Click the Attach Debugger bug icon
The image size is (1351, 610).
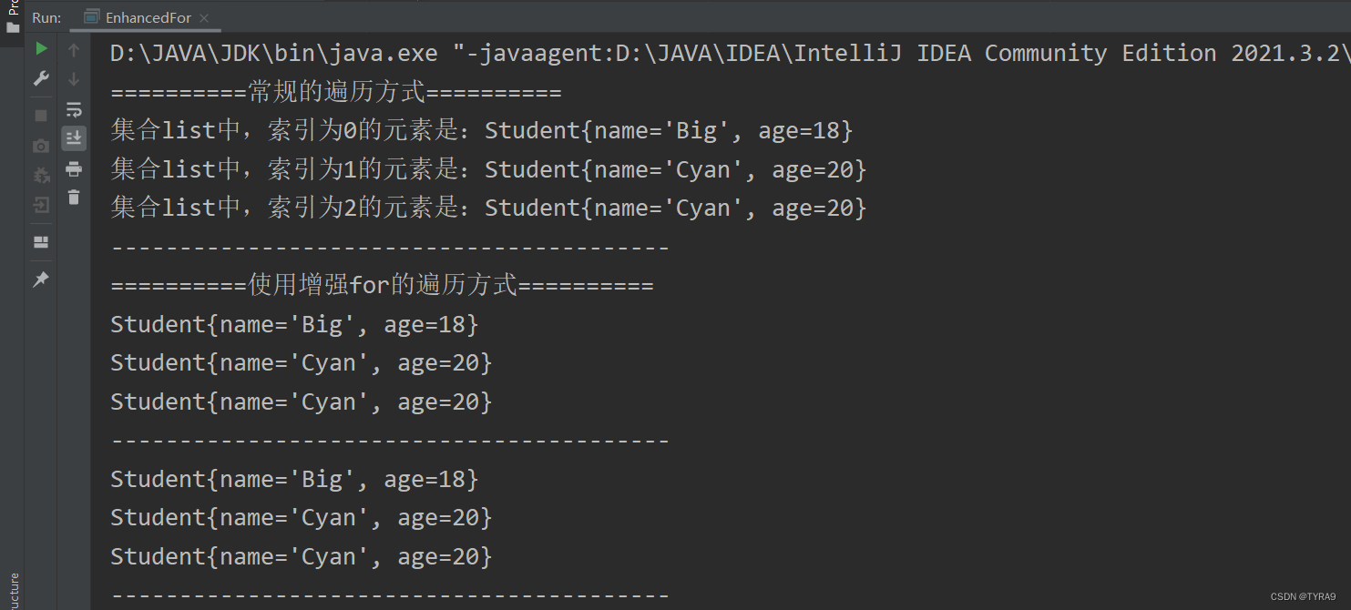point(41,175)
